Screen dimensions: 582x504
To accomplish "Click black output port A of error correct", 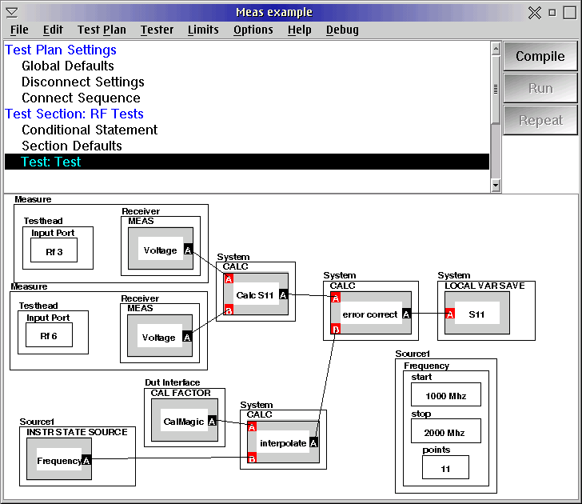I will point(406,314).
